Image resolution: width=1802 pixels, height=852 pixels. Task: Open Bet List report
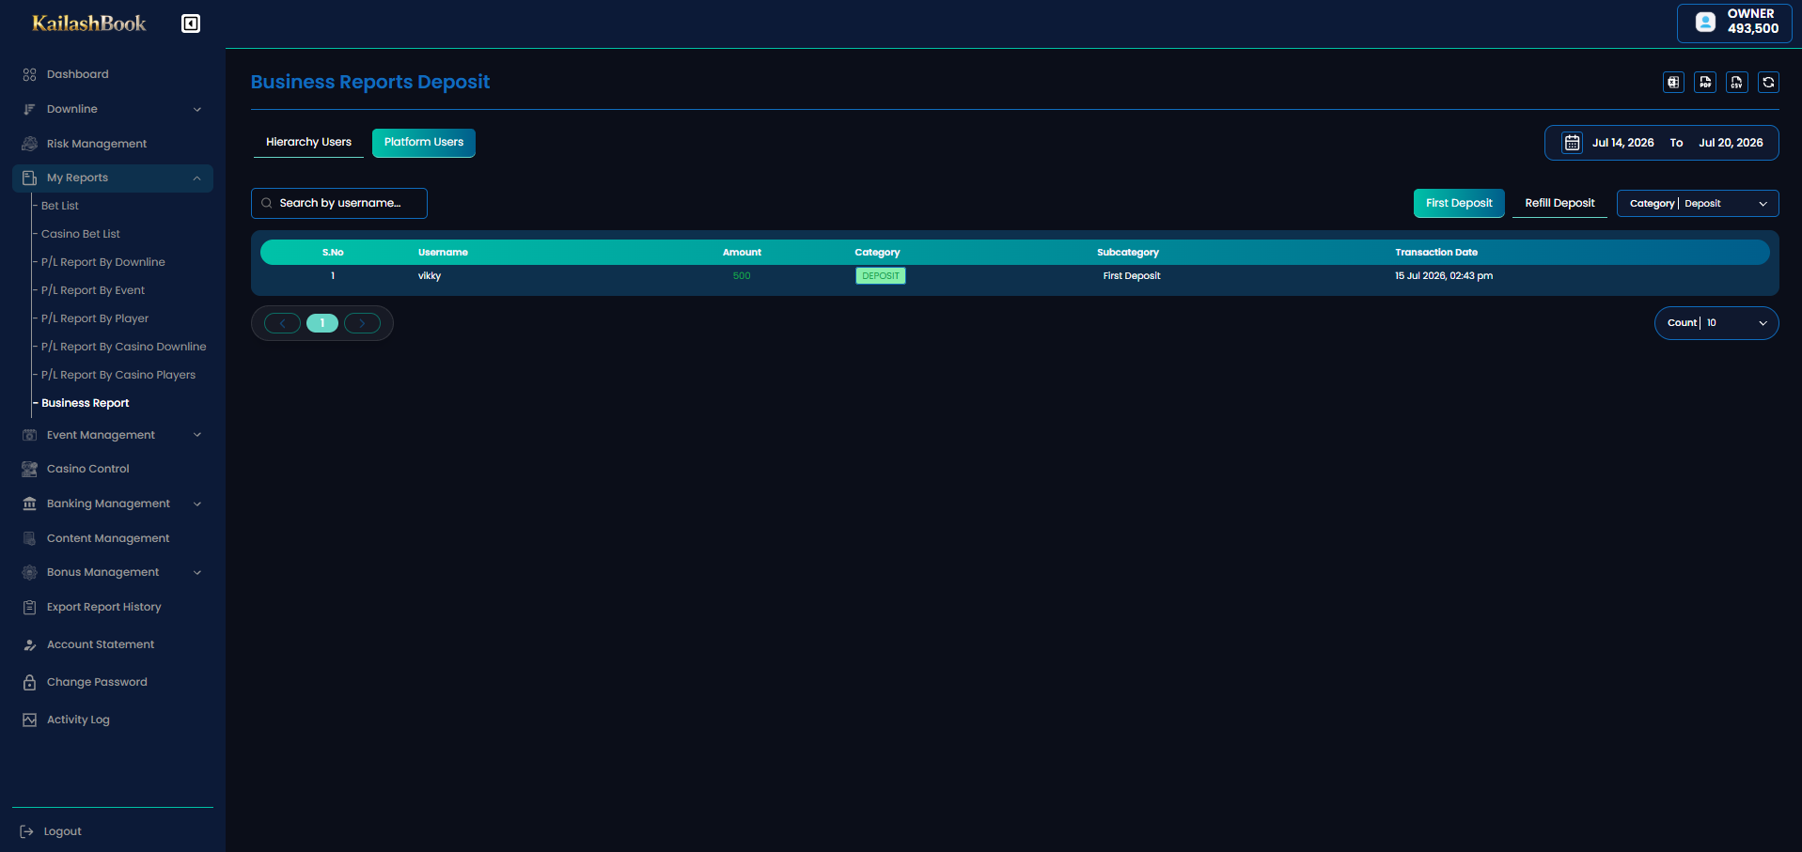[60, 206]
